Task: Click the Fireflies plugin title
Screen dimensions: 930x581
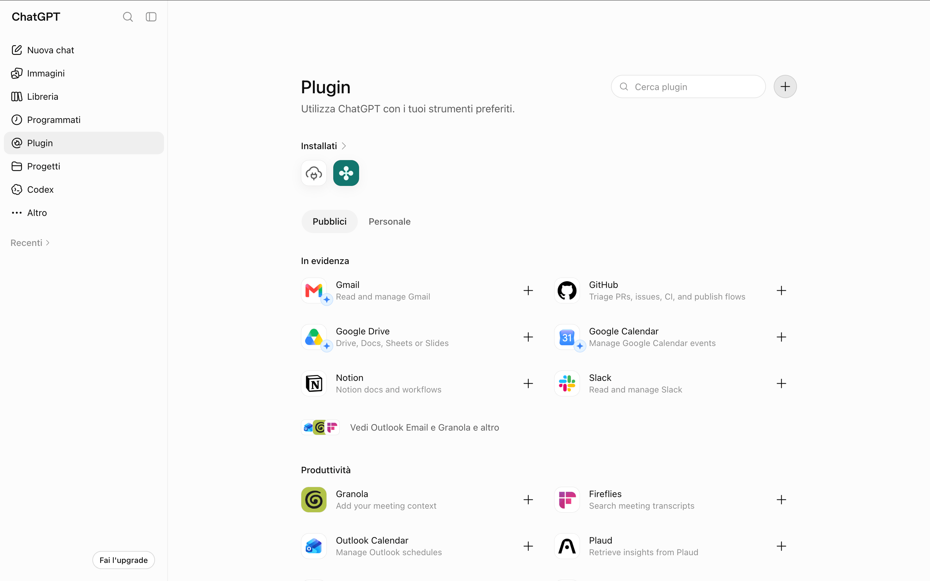Action: click(x=605, y=494)
